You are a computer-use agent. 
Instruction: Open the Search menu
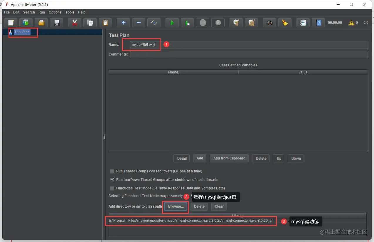pos(29,12)
